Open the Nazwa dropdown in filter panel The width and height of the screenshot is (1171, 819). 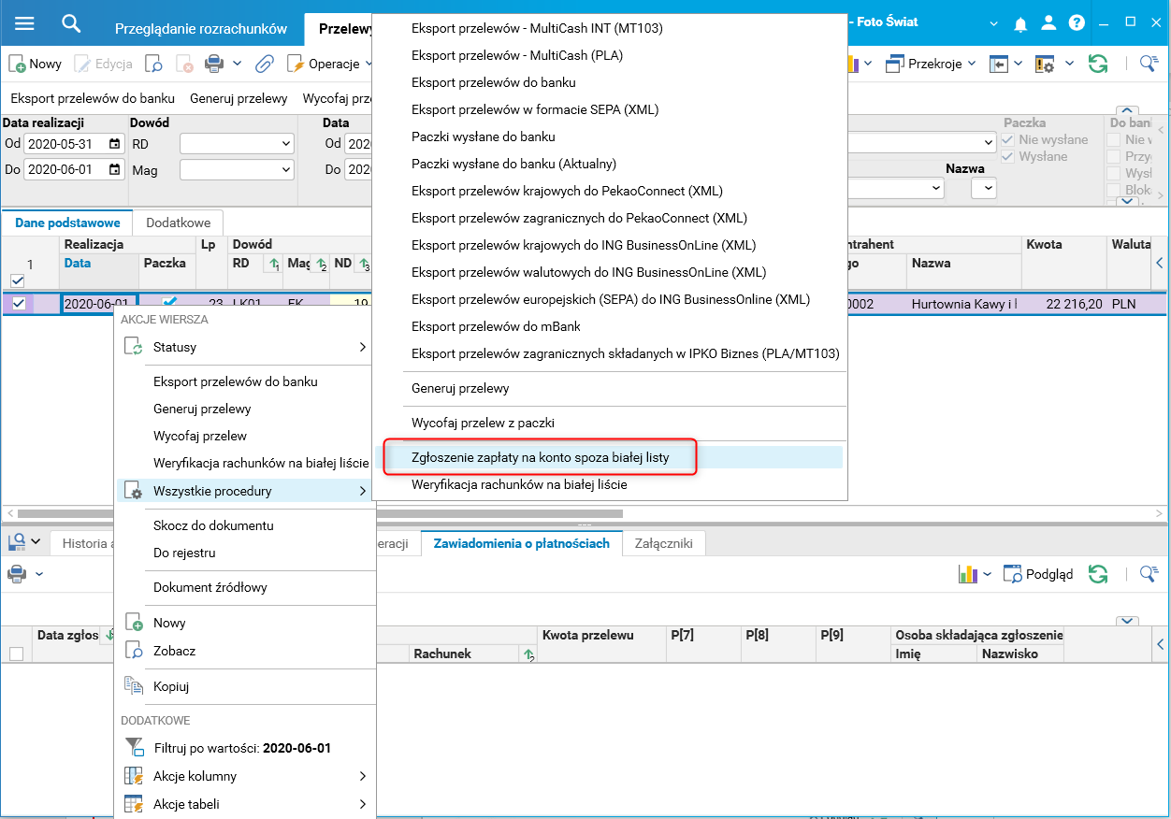[984, 188]
